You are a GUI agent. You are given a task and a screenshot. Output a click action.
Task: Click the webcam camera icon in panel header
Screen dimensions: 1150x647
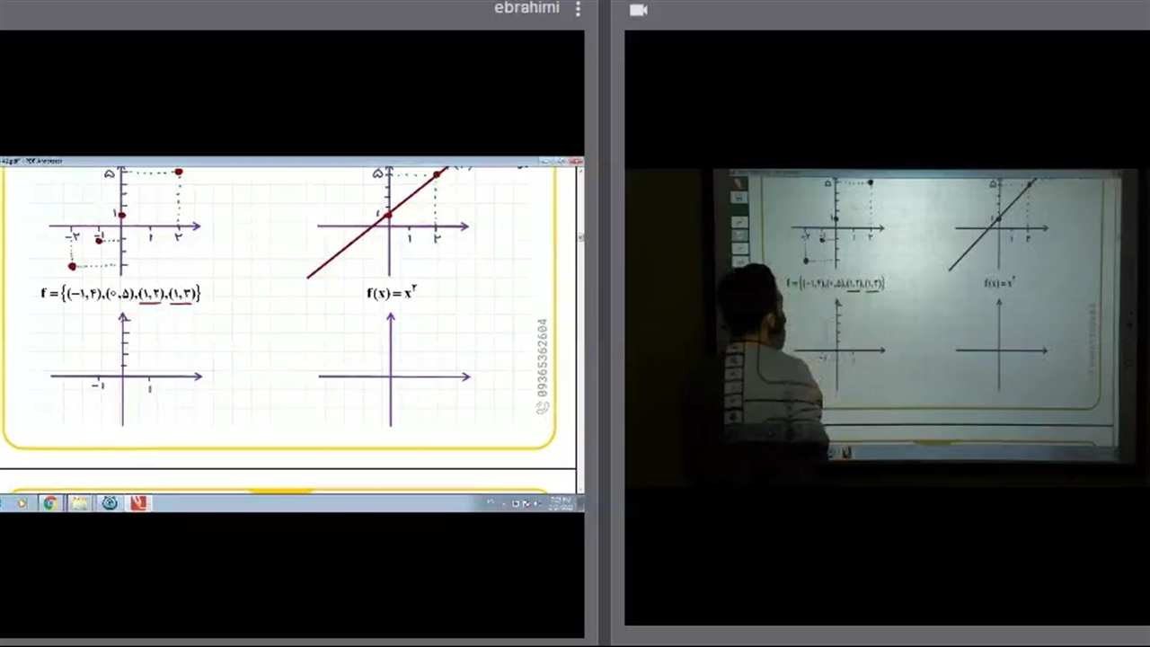coord(639,10)
